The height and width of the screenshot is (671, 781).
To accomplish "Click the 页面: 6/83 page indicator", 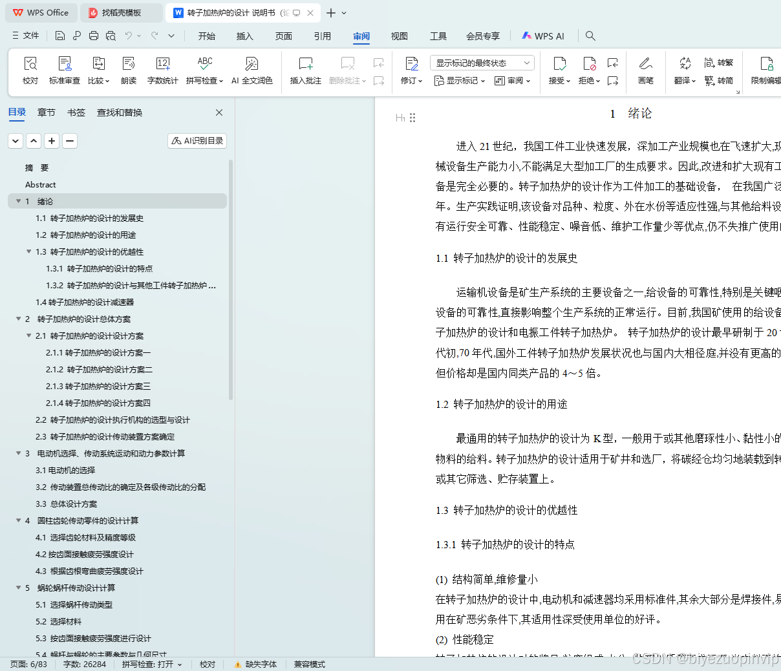I will 28,664.
